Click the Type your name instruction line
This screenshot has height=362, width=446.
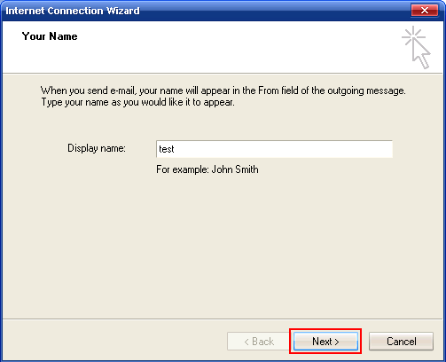coord(137,102)
